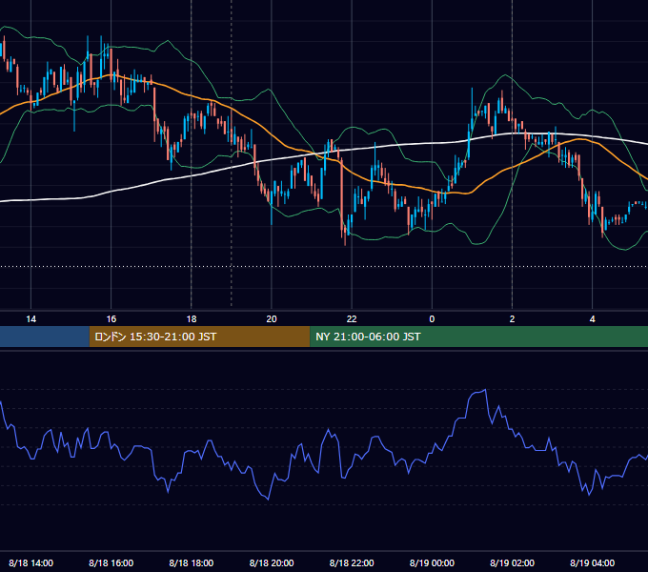
Task: Click the 8/18 22:00 date label
Action: [352, 562]
